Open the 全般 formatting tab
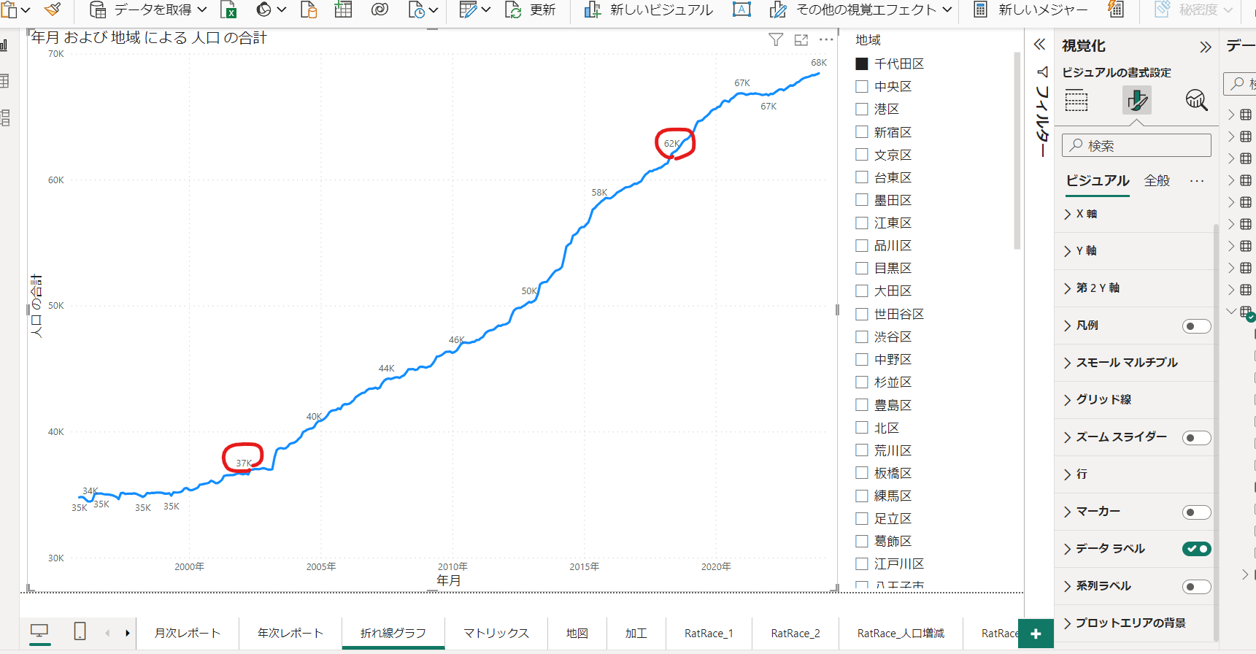The image size is (1256, 654). click(1157, 180)
